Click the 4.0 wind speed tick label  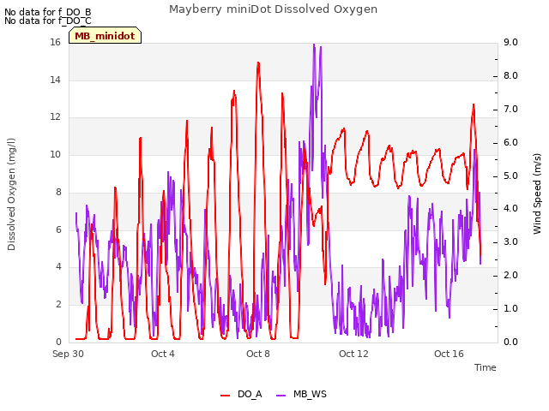[510, 209]
